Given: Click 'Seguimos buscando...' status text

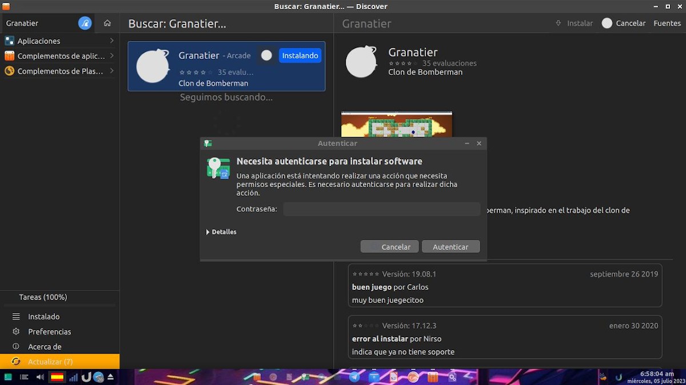Looking at the screenshot, I should [226, 98].
